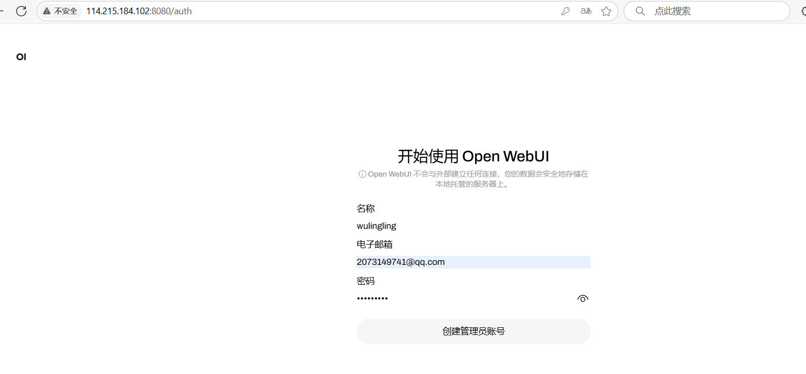Focus the email field with 2073149741@qq.com
806x374 pixels.
click(x=474, y=262)
